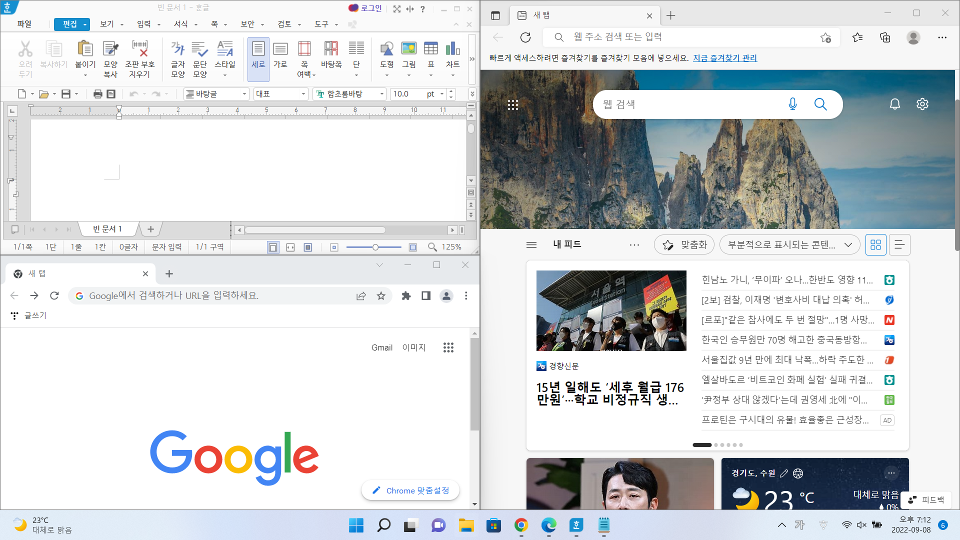
Task: Toggle full screen page view in status bar
Action: (x=307, y=246)
